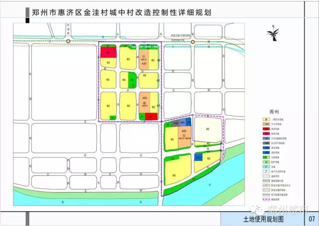Viewport: 319px width, 226px height.
Task: Click the red parcel at bottom of middle block
Action: [154, 117]
